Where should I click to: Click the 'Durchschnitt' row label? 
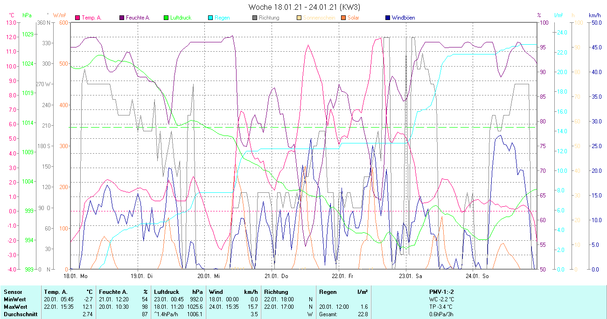click(20, 314)
